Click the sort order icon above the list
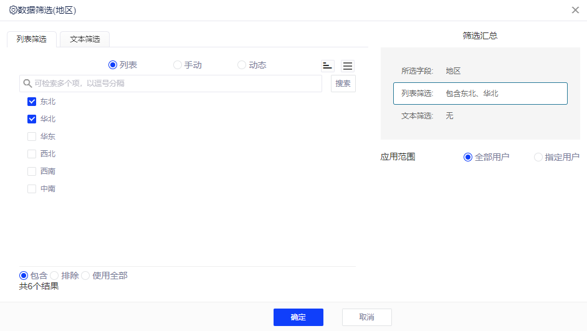 click(x=328, y=65)
